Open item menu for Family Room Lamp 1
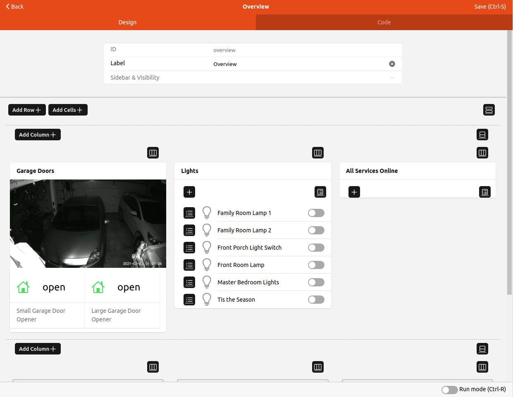 click(x=189, y=213)
